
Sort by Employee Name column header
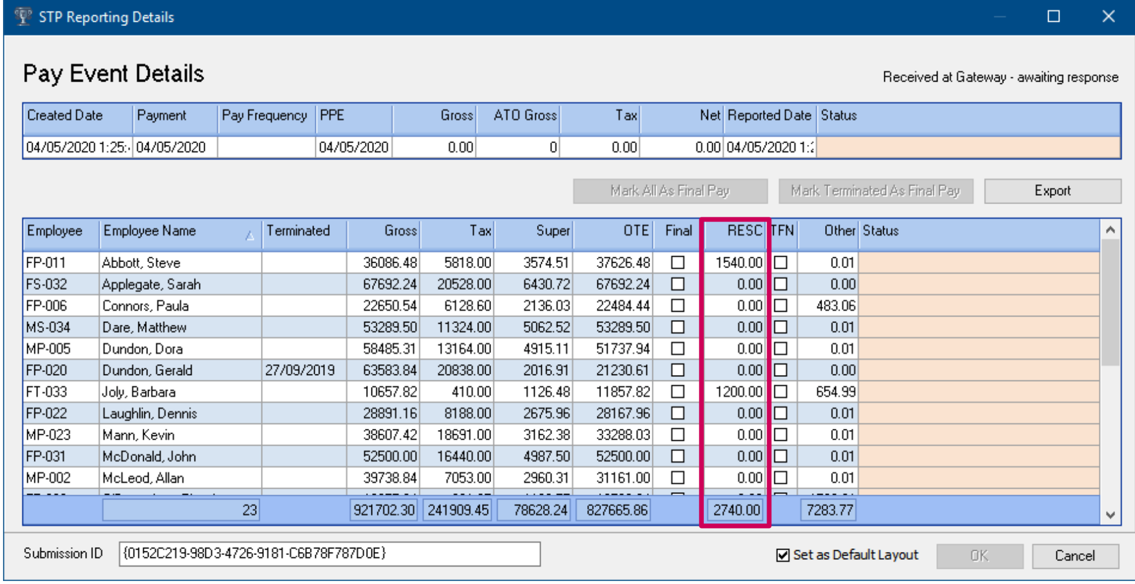(180, 234)
